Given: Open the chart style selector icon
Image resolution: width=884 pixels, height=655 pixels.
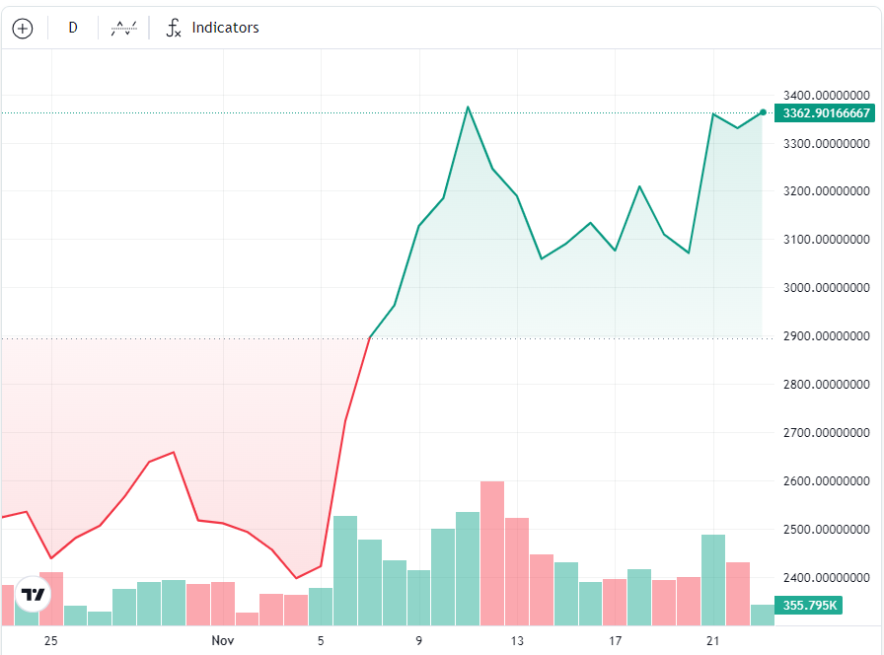Looking at the screenshot, I should point(124,28).
